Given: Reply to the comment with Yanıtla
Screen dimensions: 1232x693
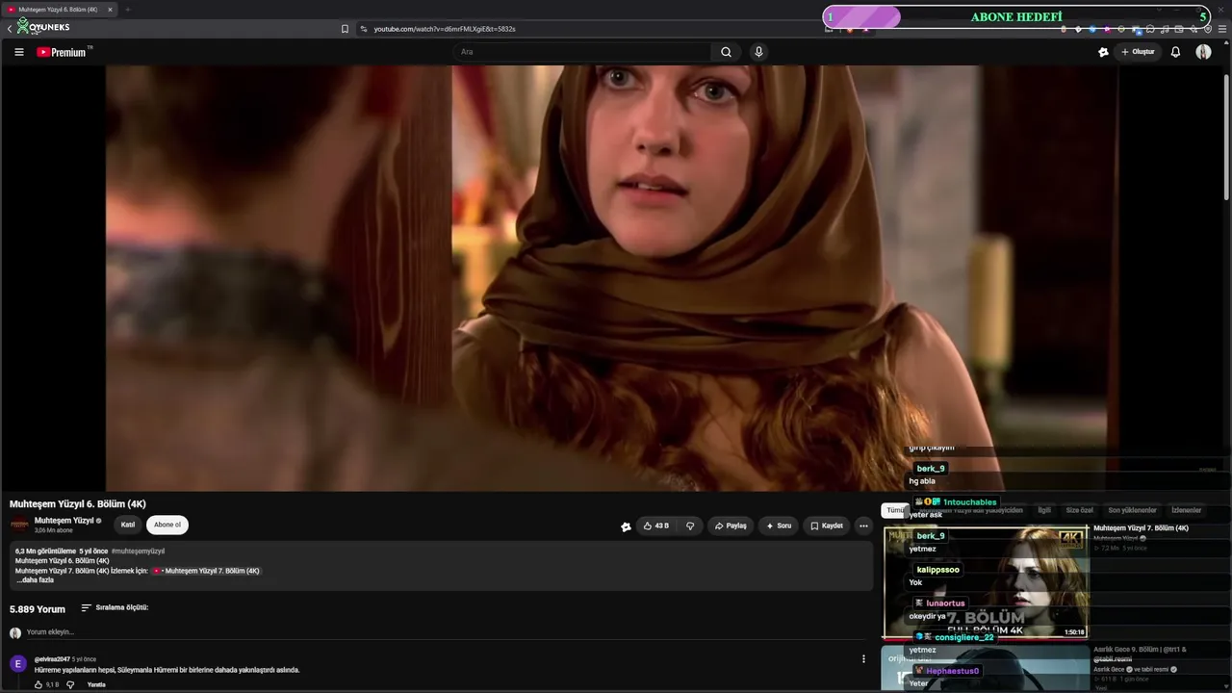Looking at the screenshot, I should coord(96,685).
